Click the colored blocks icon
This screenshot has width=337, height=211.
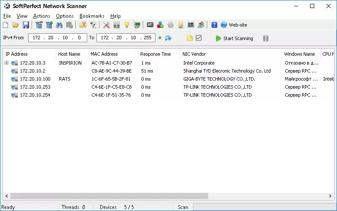[160, 25]
